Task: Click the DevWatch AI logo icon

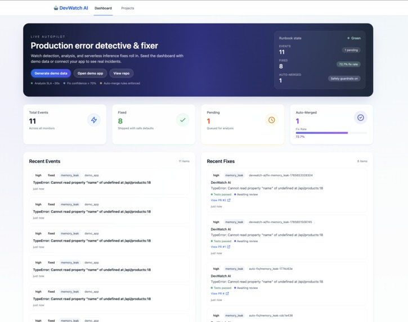Action: pyautogui.click(x=56, y=8)
